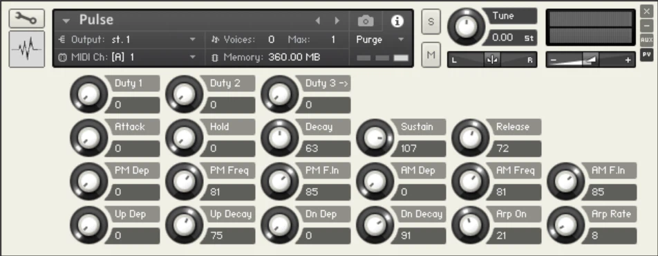Click the AM Freq knob
Image resolution: width=658 pixels, height=256 pixels.
471,181
